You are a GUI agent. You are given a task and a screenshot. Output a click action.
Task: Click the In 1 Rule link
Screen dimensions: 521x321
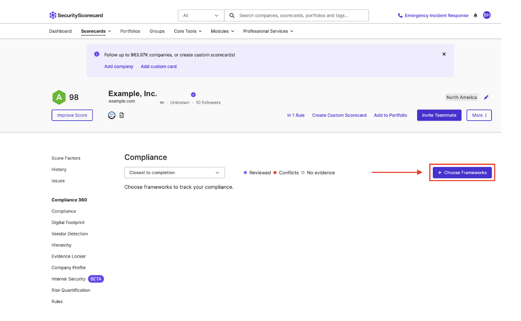pyautogui.click(x=296, y=115)
